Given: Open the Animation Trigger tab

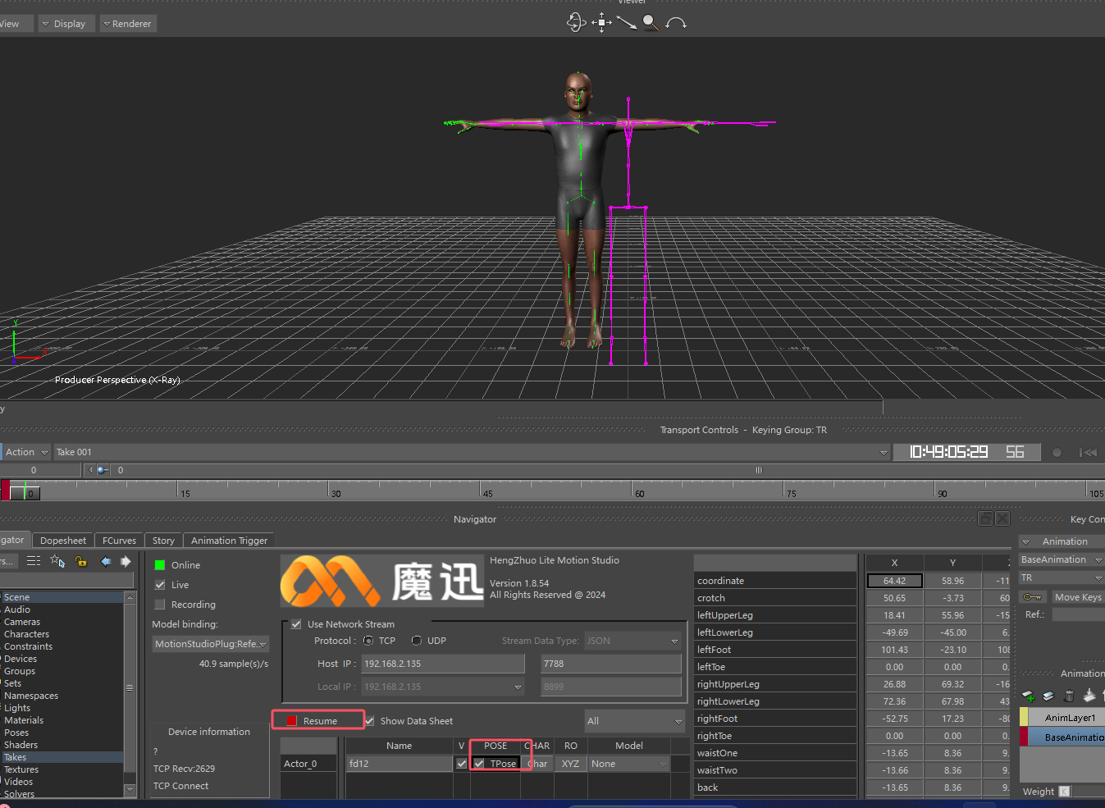Looking at the screenshot, I should point(229,541).
